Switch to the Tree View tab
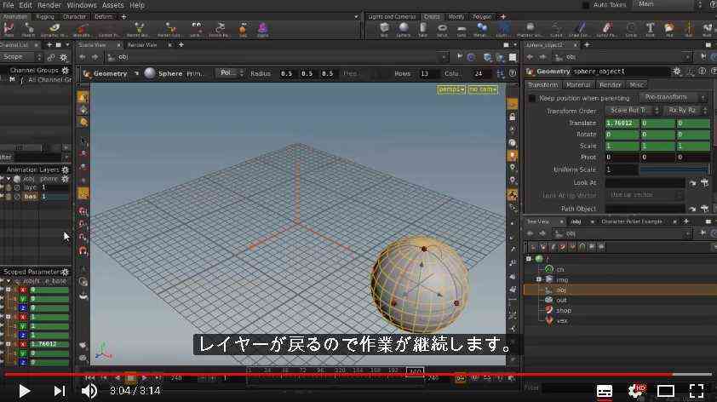 pyautogui.click(x=538, y=221)
